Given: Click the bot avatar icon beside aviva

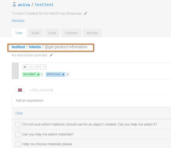Looking at the screenshot, I should (14, 5).
